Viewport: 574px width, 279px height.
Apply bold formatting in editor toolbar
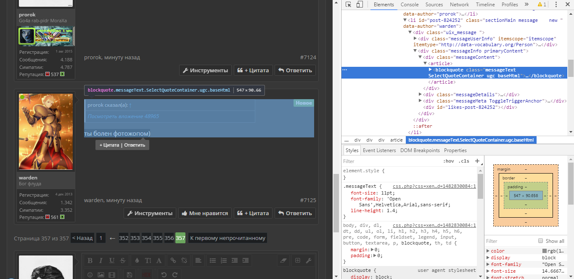coord(90,261)
